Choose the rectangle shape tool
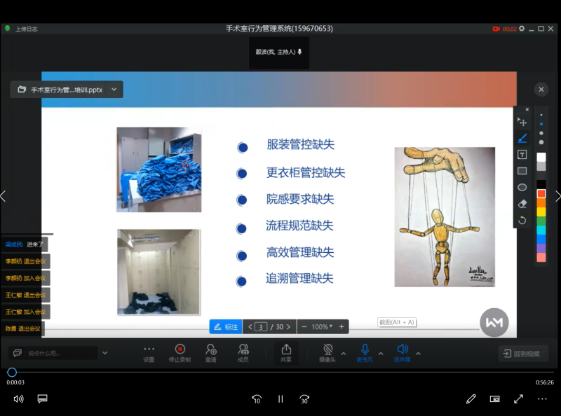The height and width of the screenshot is (416, 561). pos(522,171)
